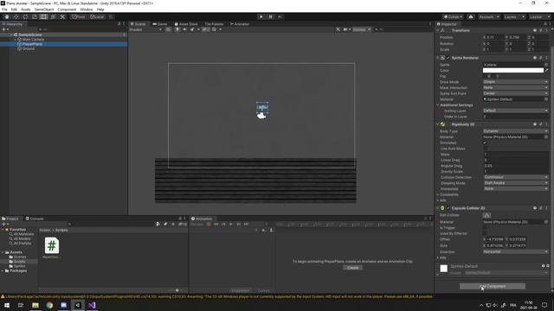Click the Pause button in the toolbar
This screenshot has height=311, width=554.
[x=271, y=17]
